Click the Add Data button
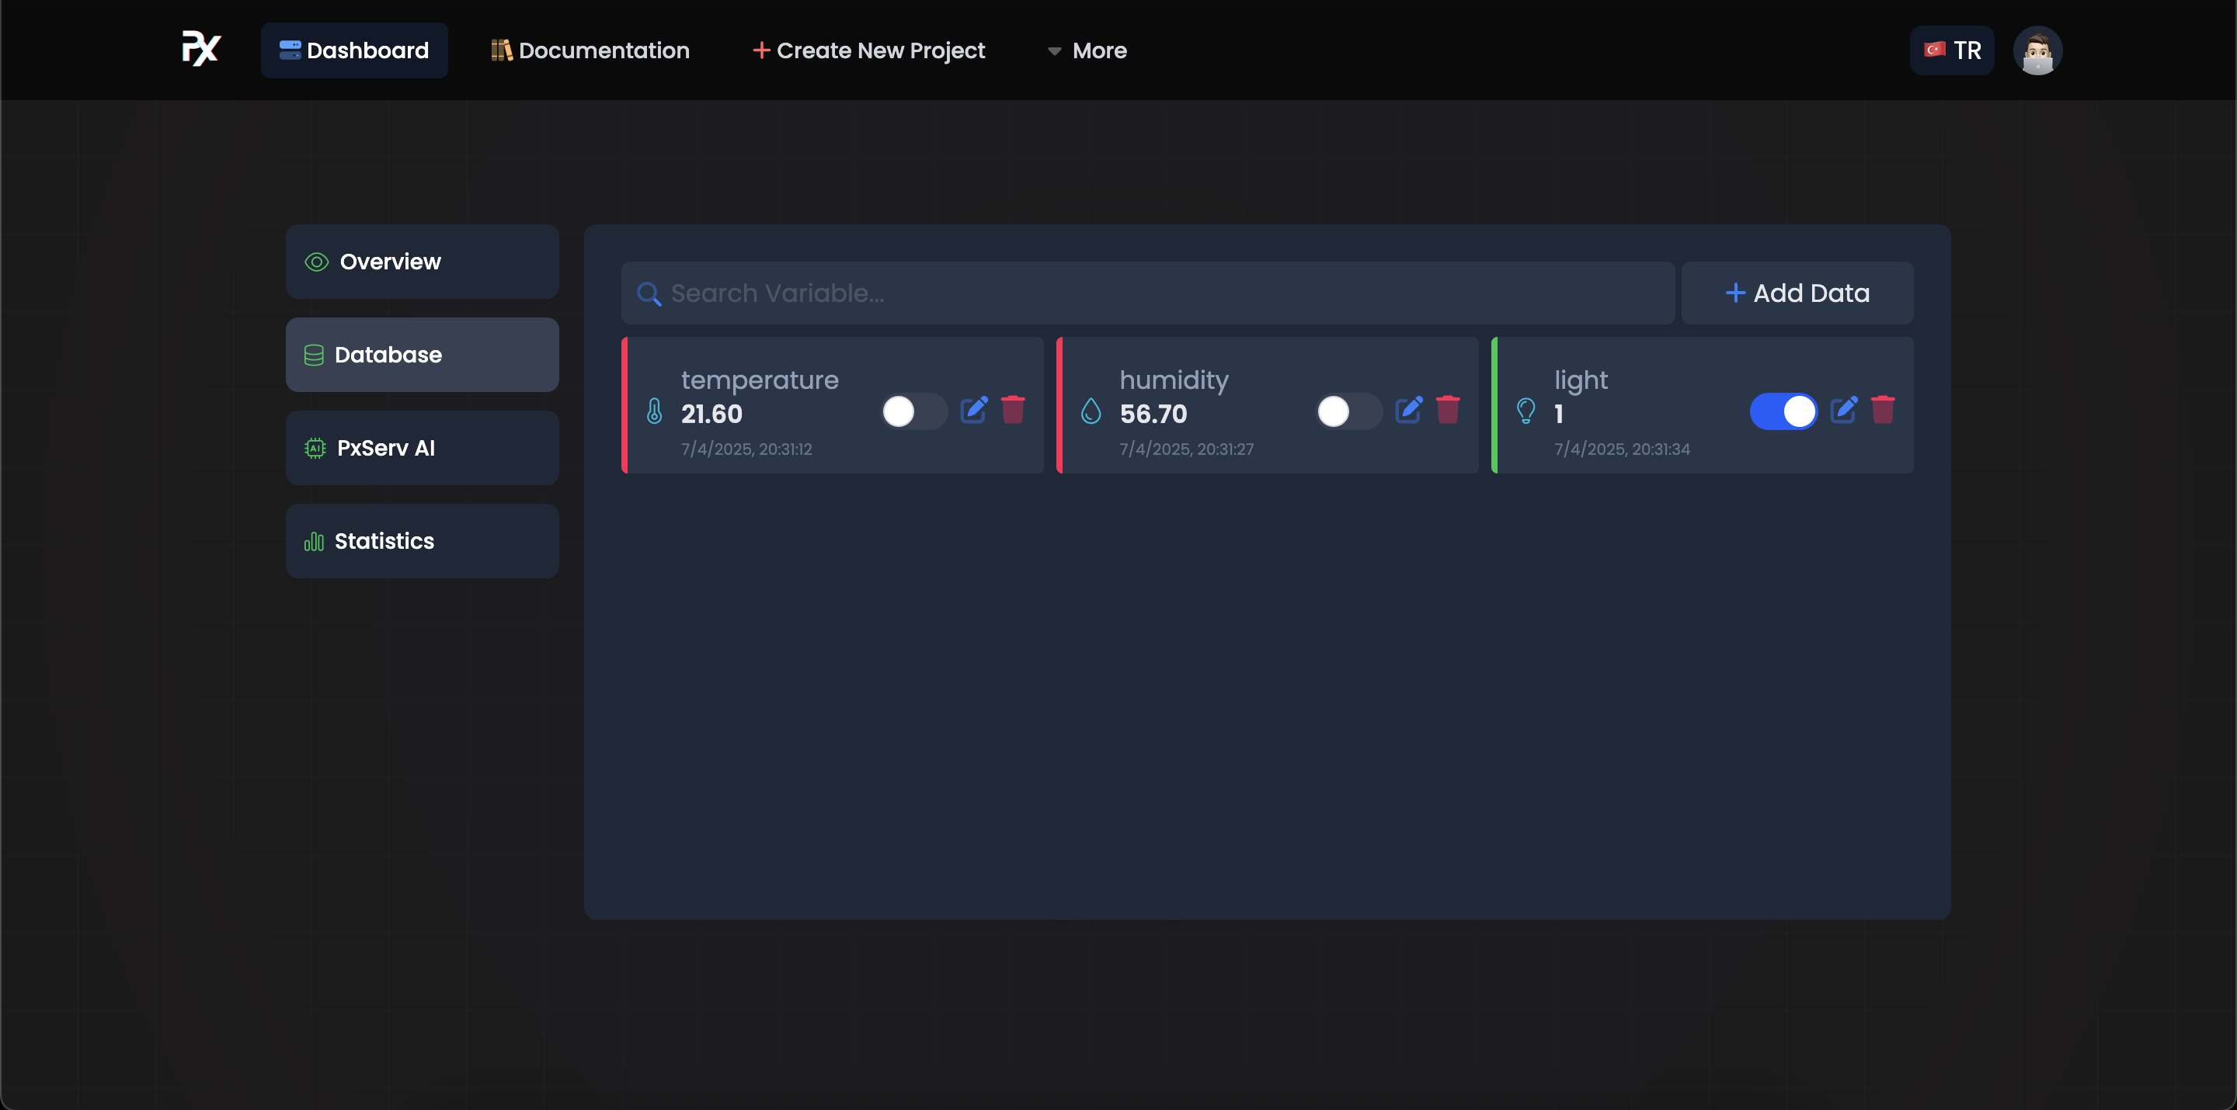Image resolution: width=2237 pixels, height=1110 pixels. [x=1797, y=293]
